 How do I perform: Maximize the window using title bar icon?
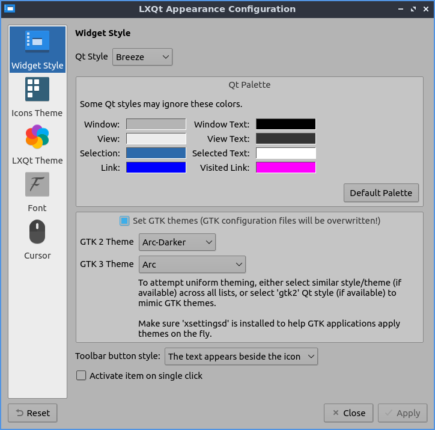(413, 9)
